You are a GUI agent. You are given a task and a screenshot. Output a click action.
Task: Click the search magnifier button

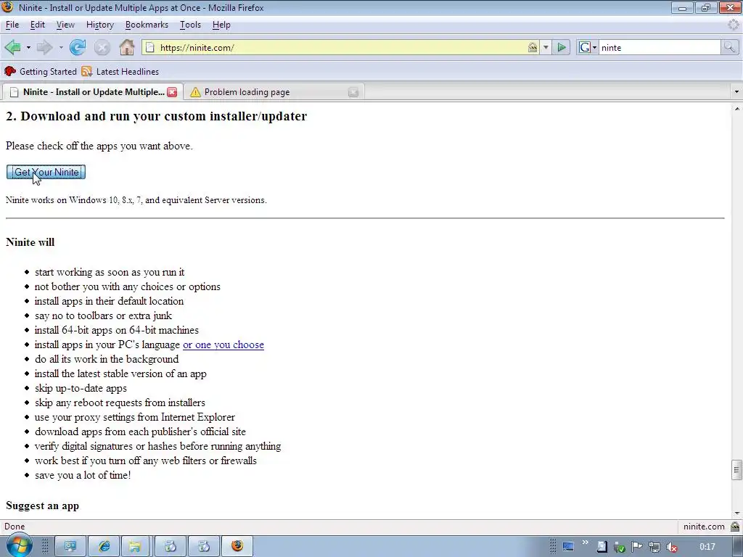[729, 47]
